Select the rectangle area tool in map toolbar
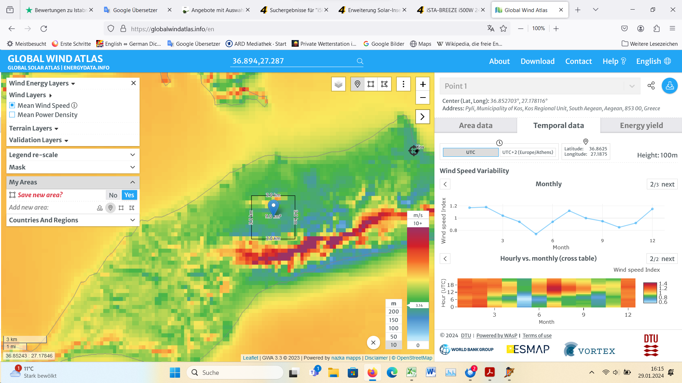 pos(371,84)
